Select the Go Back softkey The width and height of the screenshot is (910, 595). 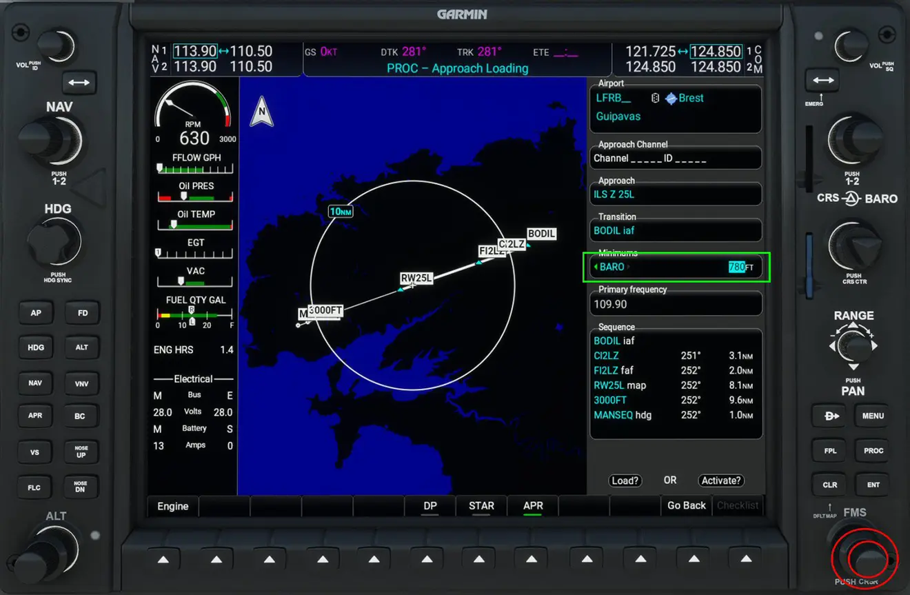[687, 506]
